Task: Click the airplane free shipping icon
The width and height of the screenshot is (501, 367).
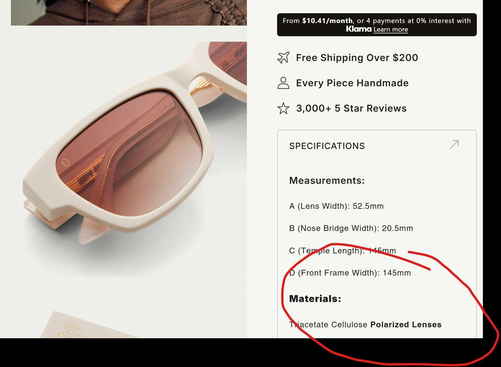Action: pyautogui.click(x=283, y=58)
